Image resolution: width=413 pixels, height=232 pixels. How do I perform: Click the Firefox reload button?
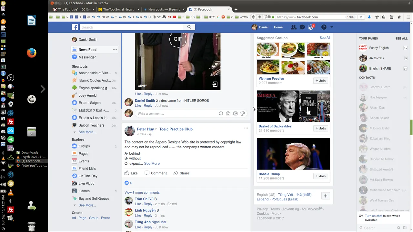click(361, 17)
